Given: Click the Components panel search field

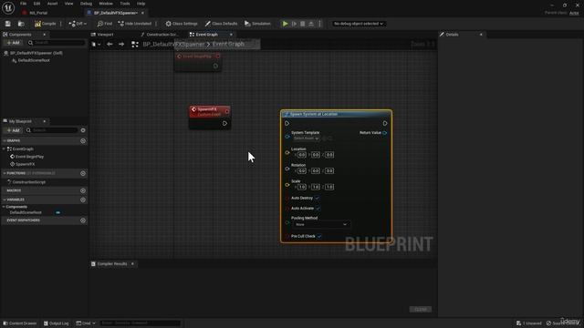Looking at the screenshot, I should [x=57, y=43].
